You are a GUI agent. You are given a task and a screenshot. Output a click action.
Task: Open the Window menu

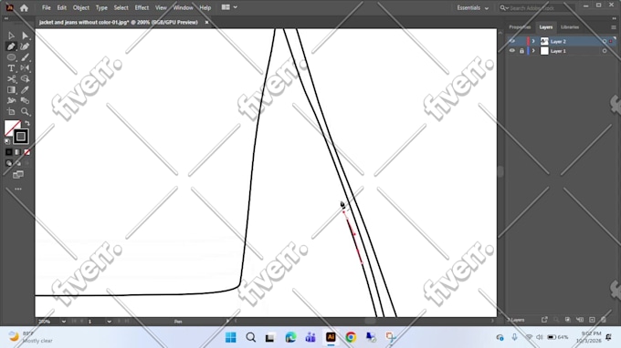[x=183, y=8]
